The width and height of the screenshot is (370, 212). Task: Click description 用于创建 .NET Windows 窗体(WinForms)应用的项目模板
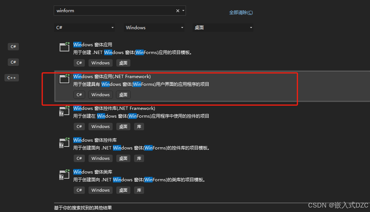pos(133,52)
